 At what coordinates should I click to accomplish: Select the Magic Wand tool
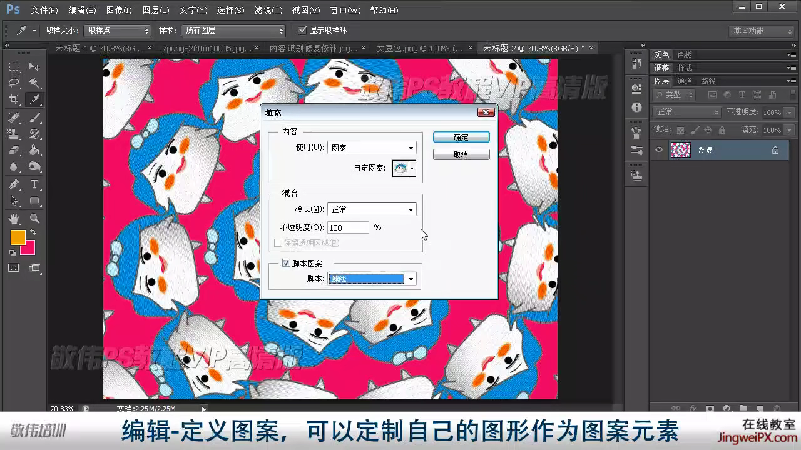coord(34,83)
